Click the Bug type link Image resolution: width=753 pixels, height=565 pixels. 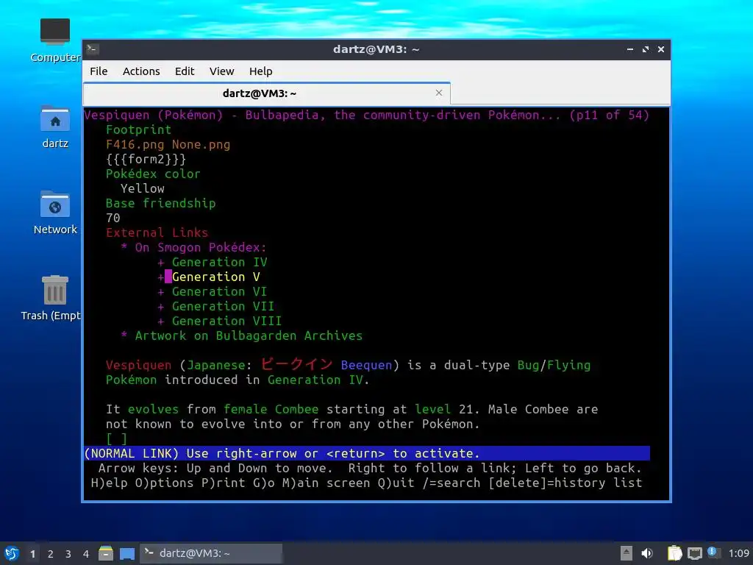(528, 365)
